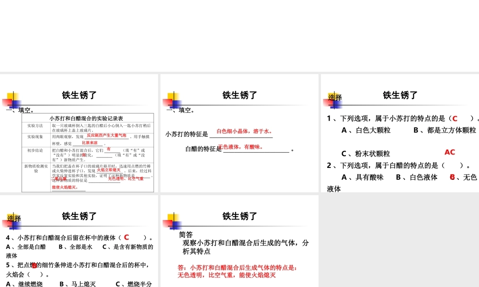
Task: Click the squares emblem on the 简答 slide
Action: [x=173, y=220]
